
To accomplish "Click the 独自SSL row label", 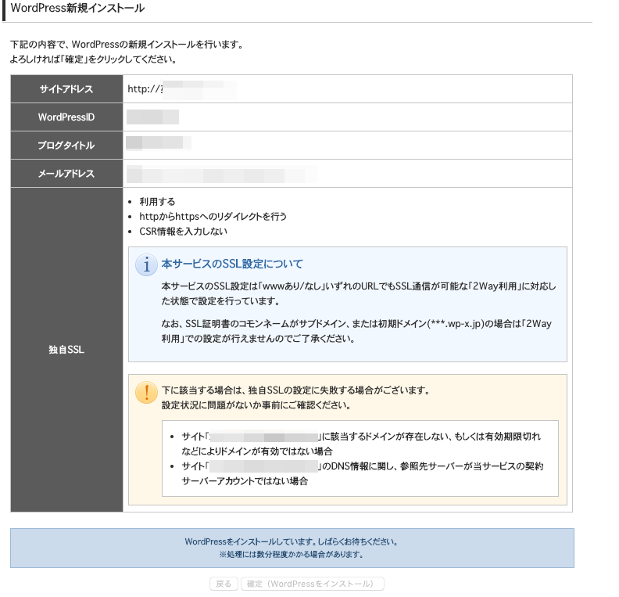I will [66, 350].
